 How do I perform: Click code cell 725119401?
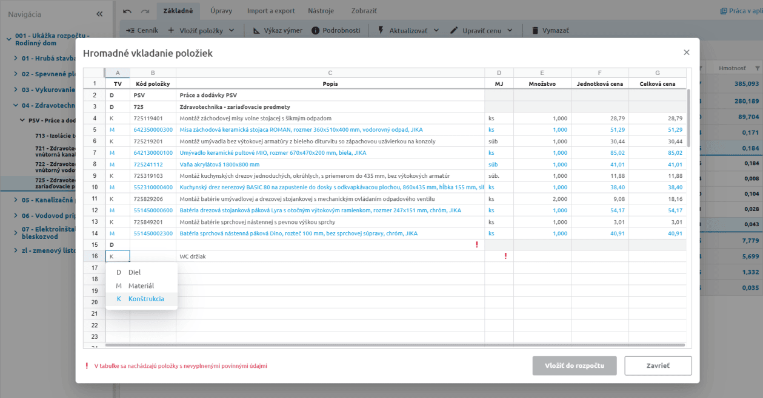153,119
